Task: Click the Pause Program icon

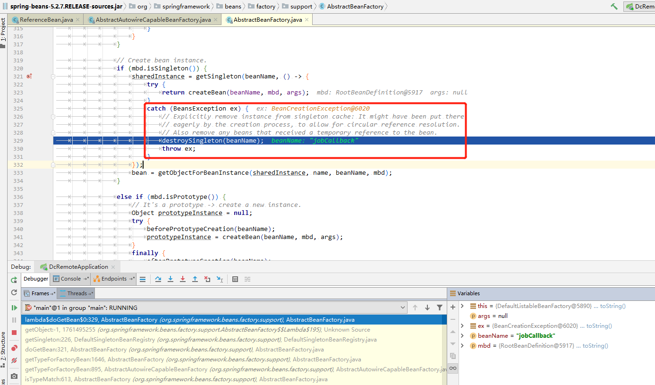Action: pos(14,320)
